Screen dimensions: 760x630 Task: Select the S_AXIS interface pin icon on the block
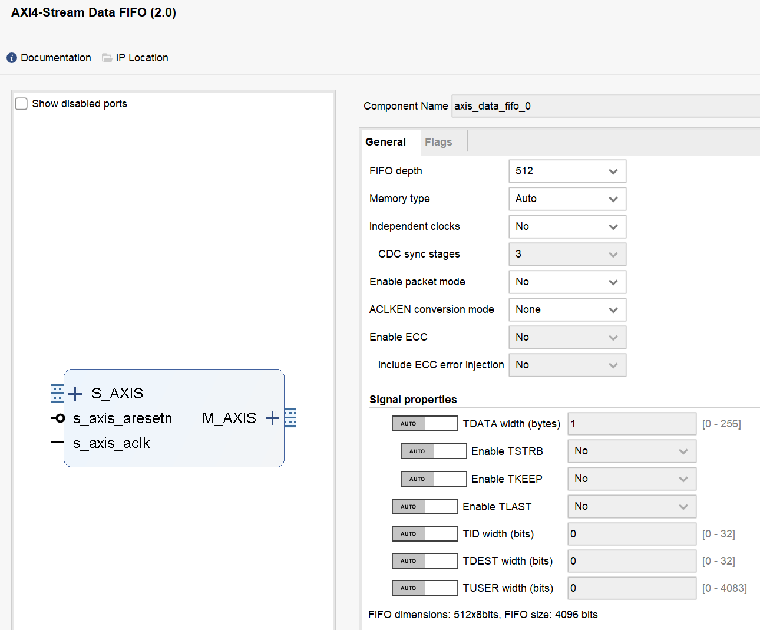click(57, 393)
